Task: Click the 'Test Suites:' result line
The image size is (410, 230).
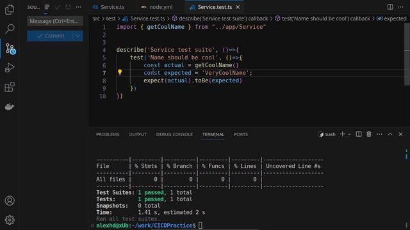Action: click(x=144, y=192)
